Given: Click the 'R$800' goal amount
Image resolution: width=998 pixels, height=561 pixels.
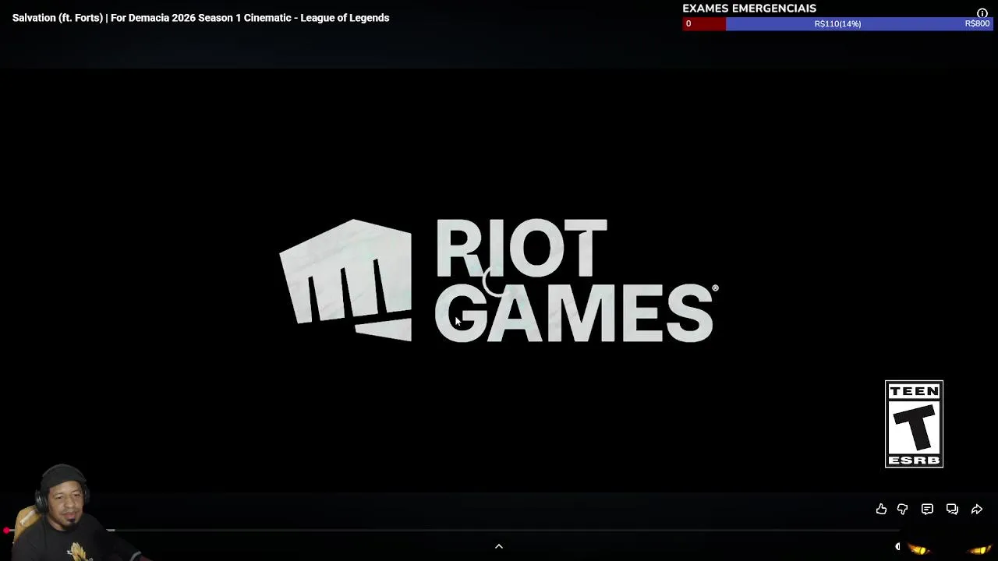Looking at the screenshot, I should [x=977, y=23].
